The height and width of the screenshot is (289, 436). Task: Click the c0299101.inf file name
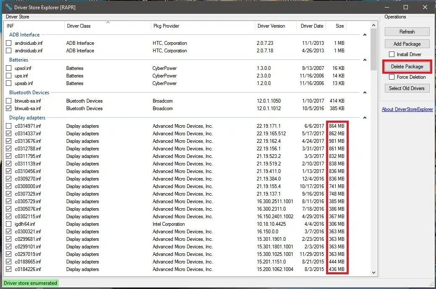coord(28,247)
